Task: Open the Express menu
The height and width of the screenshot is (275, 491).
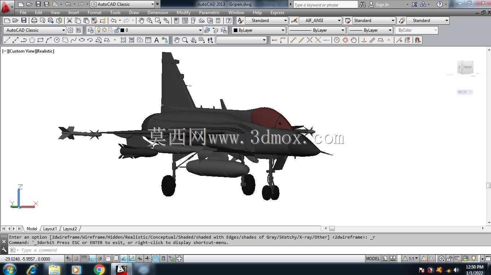Action: [x=277, y=13]
